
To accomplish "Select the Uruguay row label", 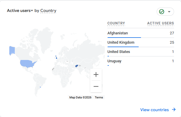I will (x=114, y=61).
